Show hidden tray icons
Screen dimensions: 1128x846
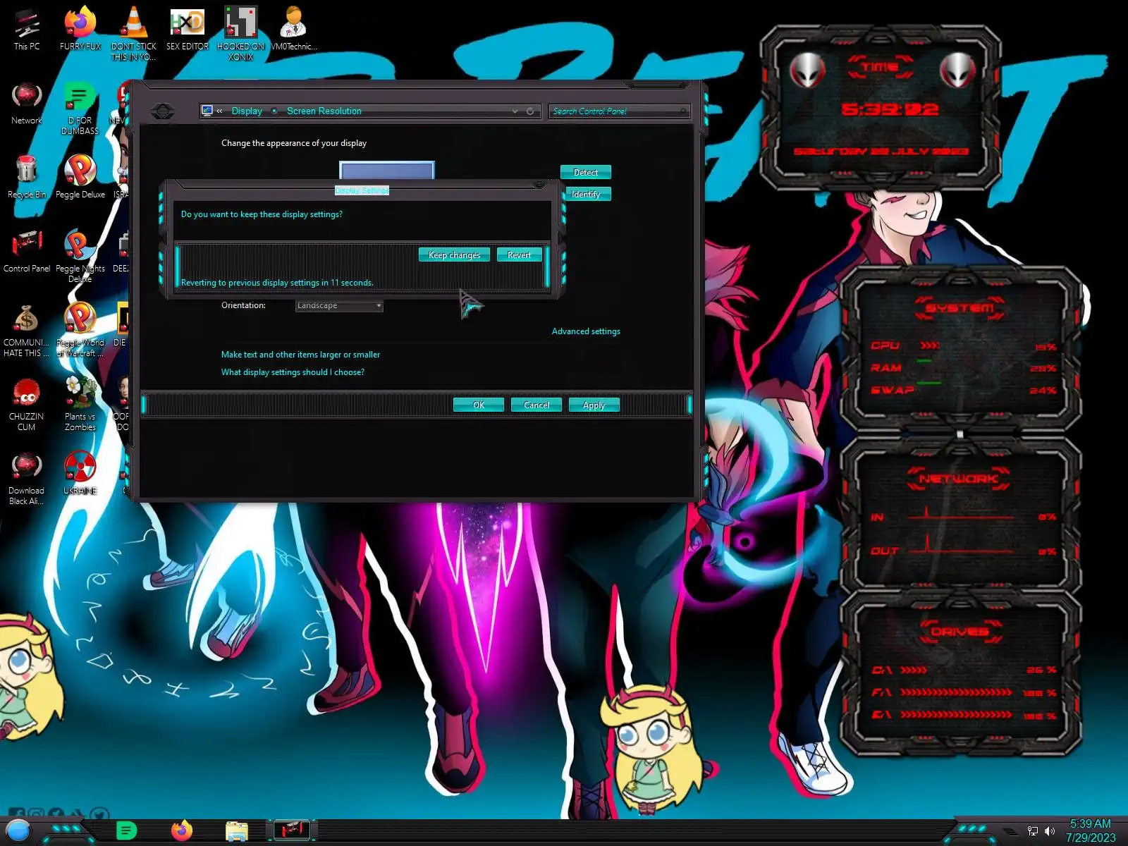point(1011,832)
